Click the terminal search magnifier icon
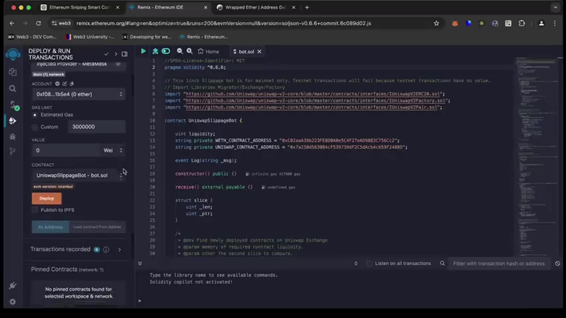 (442, 263)
